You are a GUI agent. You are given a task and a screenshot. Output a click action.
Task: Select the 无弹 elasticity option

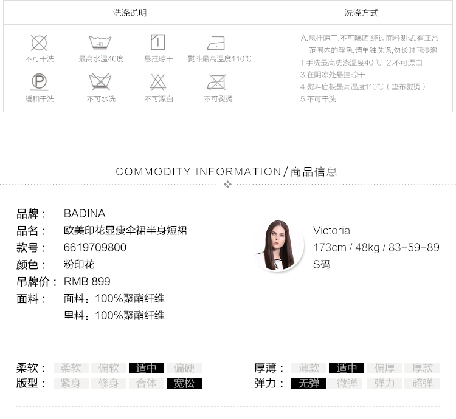click(309, 383)
